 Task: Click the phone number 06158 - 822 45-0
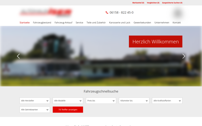[x=122, y=12]
